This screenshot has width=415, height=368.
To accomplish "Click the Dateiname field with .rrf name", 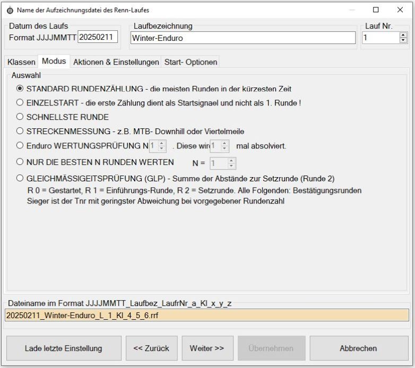I will [x=207, y=315].
